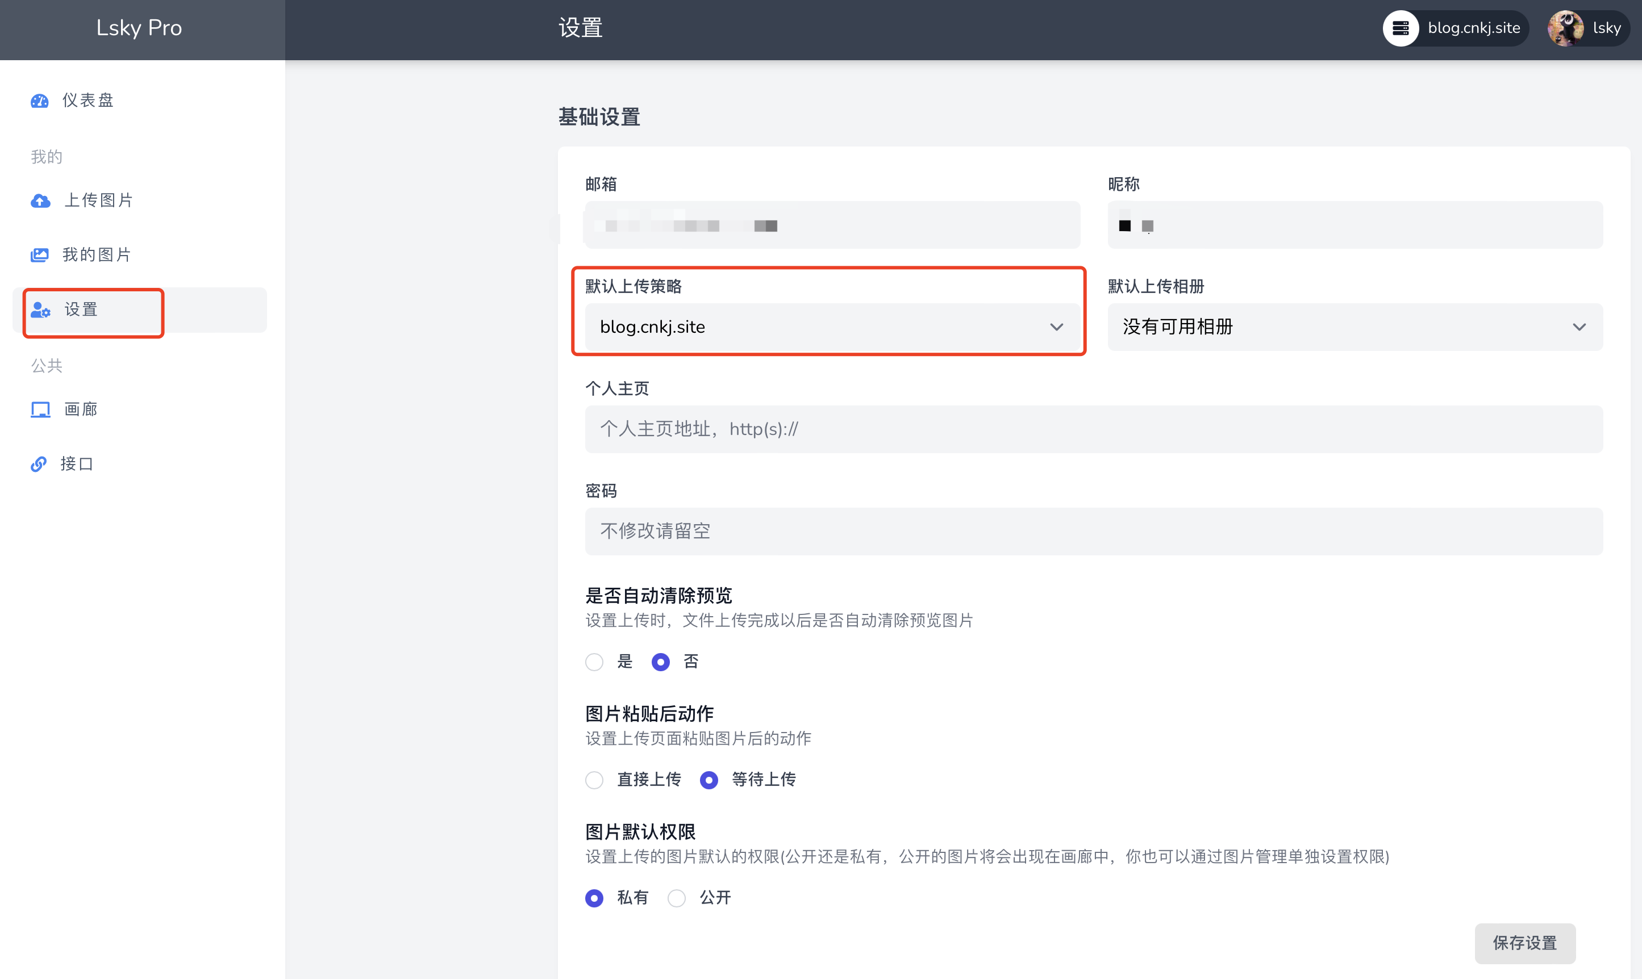Open blog.cnkj.site strategy switcher in header
The width and height of the screenshot is (1642, 979).
click(1473, 28)
